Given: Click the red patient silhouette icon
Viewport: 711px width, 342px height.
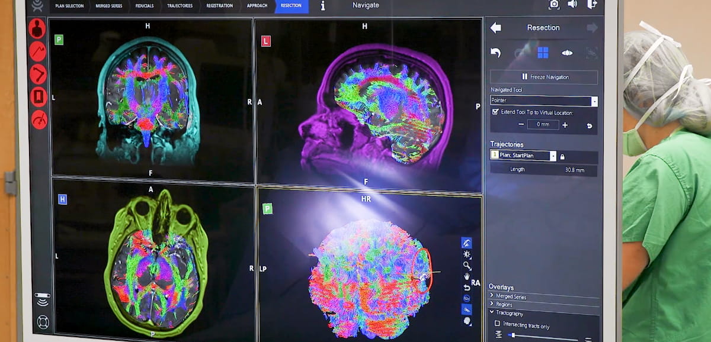Looking at the screenshot, I should click(x=37, y=29).
